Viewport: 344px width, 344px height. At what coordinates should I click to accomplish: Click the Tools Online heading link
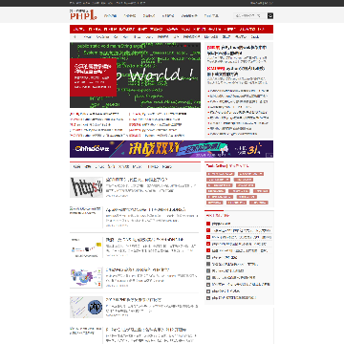[x=216, y=165]
